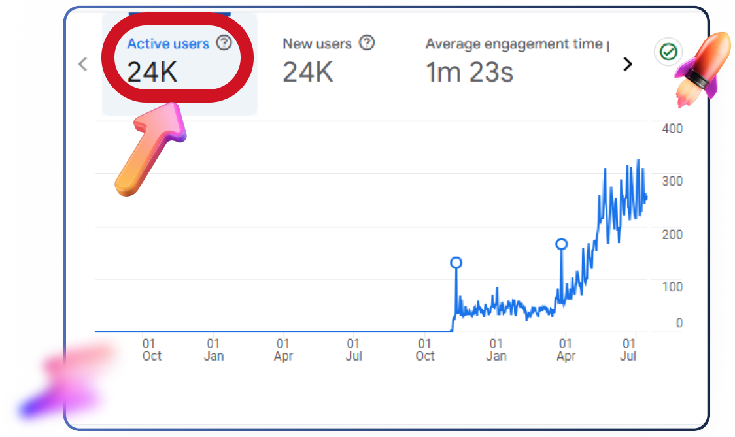Click the second anomaly marker near April
735x437 pixels.
coord(561,244)
